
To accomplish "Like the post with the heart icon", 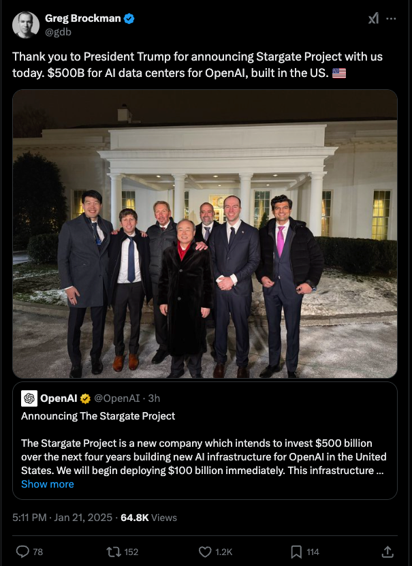I will pos(205,552).
